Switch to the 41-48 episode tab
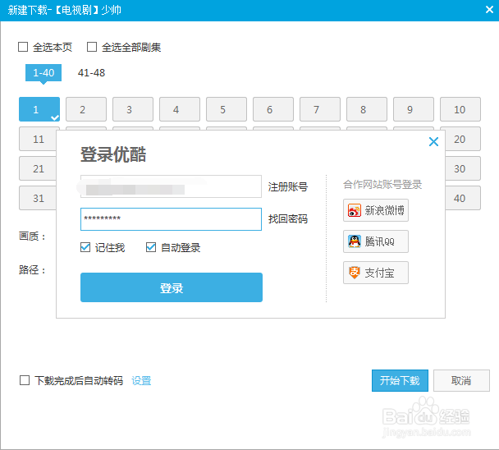 [91, 72]
